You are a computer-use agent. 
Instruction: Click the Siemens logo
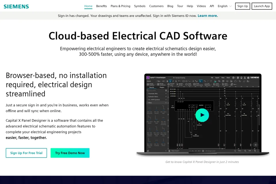[16, 7]
